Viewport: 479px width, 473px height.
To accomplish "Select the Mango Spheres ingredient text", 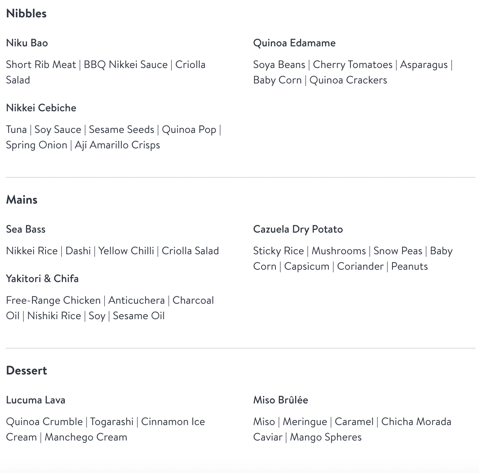I will pos(326,437).
